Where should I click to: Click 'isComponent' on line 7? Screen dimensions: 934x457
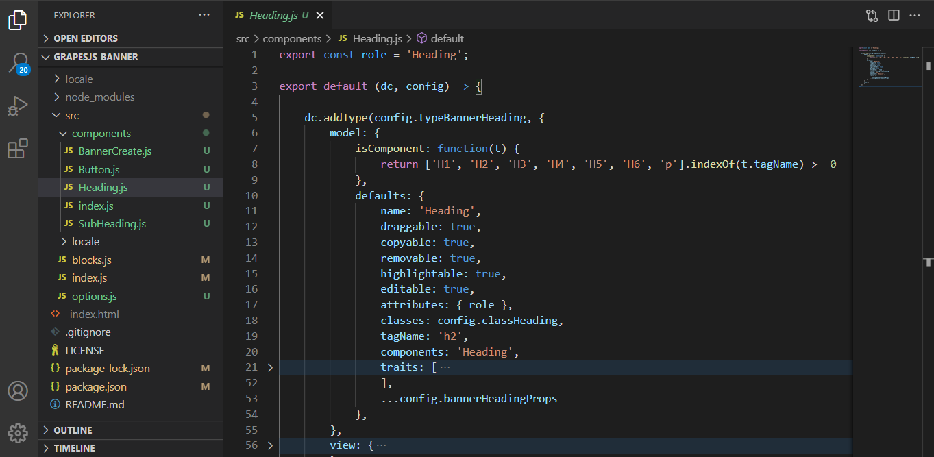click(390, 149)
